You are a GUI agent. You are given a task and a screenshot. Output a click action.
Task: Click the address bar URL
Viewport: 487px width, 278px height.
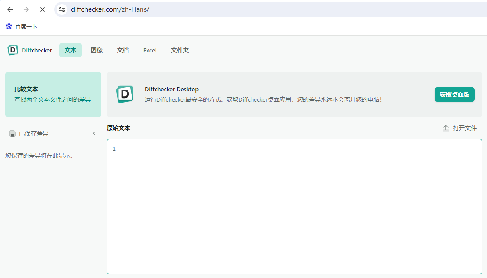coord(110,9)
